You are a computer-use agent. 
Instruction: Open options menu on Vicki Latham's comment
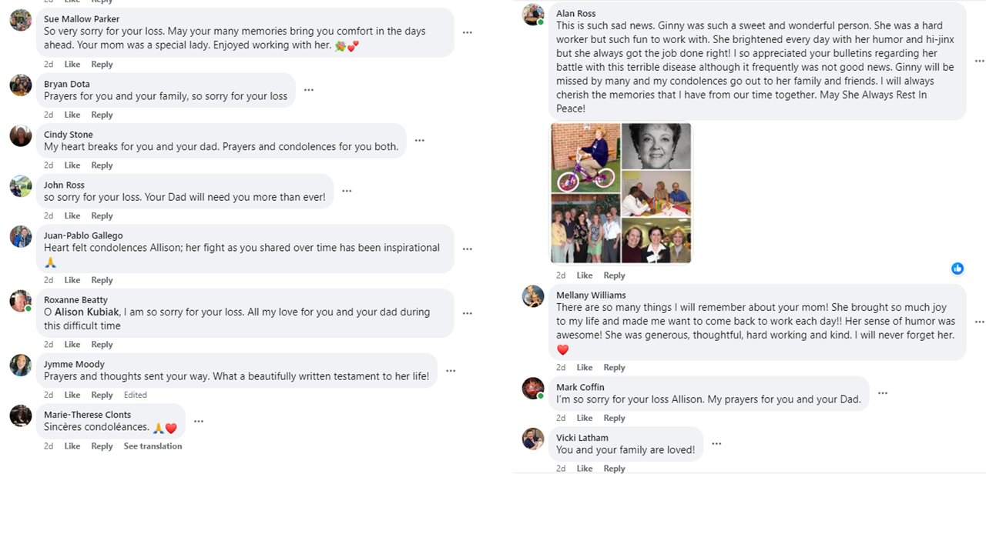pyautogui.click(x=716, y=444)
